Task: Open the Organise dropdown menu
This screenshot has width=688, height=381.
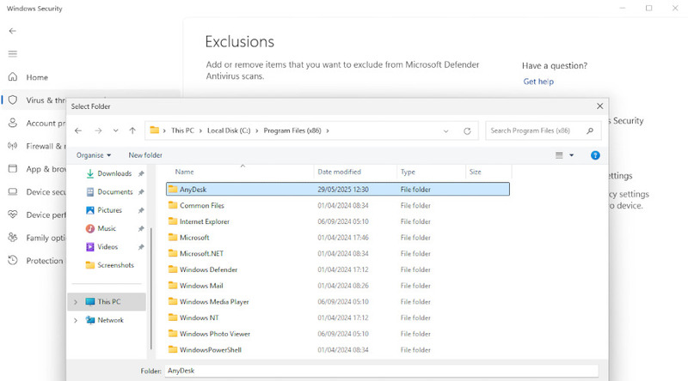Action: pyautogui.click(x=94, y=155)
